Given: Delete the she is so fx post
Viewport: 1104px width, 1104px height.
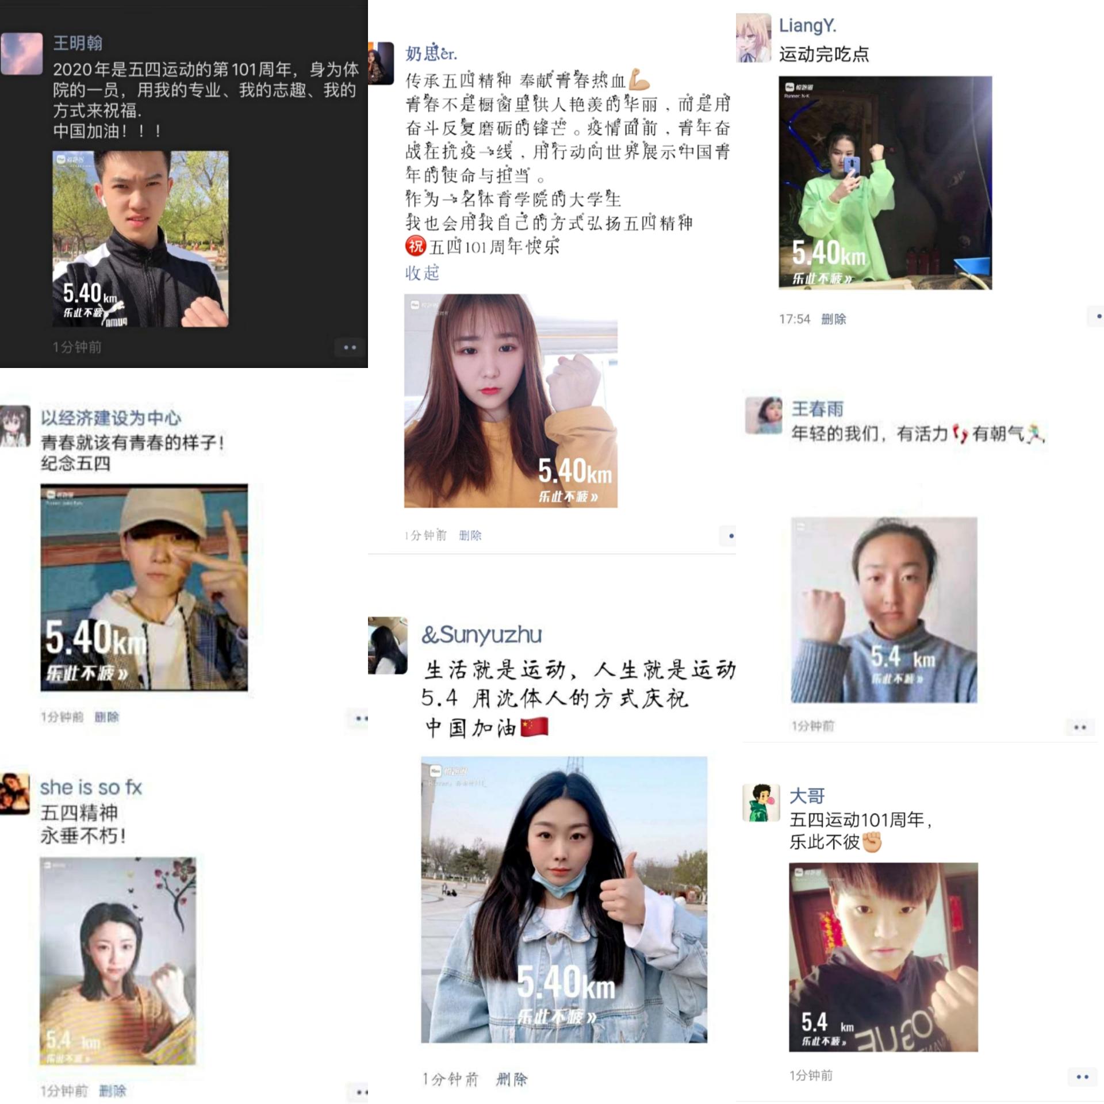Looking at the screenshot, I should click(x=112, y=1091).
